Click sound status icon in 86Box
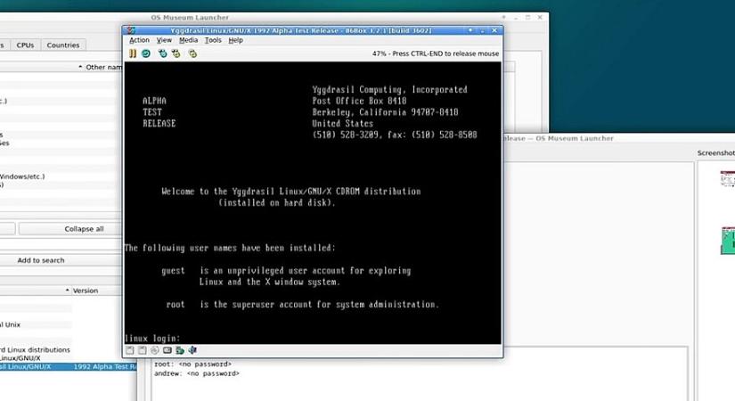Viewport: 735px width, 401px height. coord(192,350)
